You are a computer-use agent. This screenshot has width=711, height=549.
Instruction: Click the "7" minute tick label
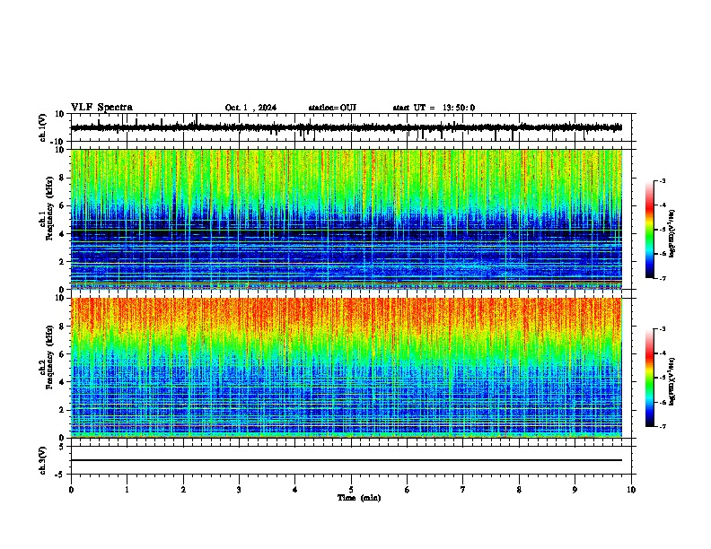pyautogui.click(x=463, y=490)
